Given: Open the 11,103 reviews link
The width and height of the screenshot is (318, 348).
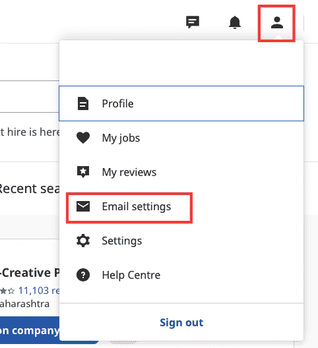Looking at the screenshot, I should tap(39, 291).
